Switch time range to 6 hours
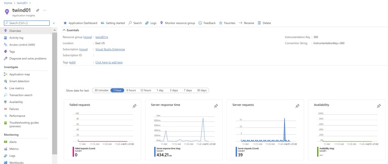The height and width of the screenshot is (164, 388). [131, 90]
